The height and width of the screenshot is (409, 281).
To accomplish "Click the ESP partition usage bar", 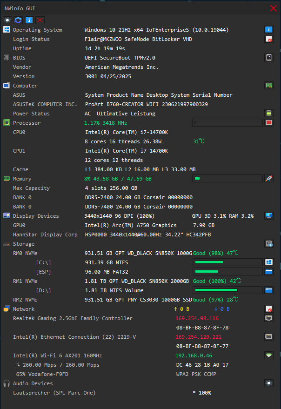I will coord(227,272).
